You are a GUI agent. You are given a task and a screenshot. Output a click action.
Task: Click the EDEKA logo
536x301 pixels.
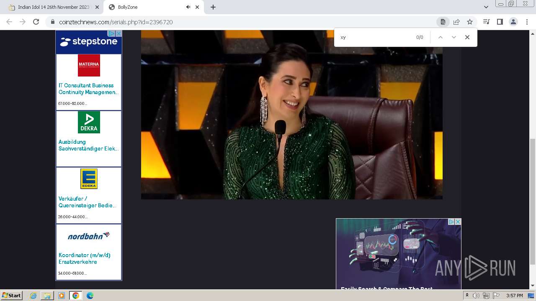point(89,179)
